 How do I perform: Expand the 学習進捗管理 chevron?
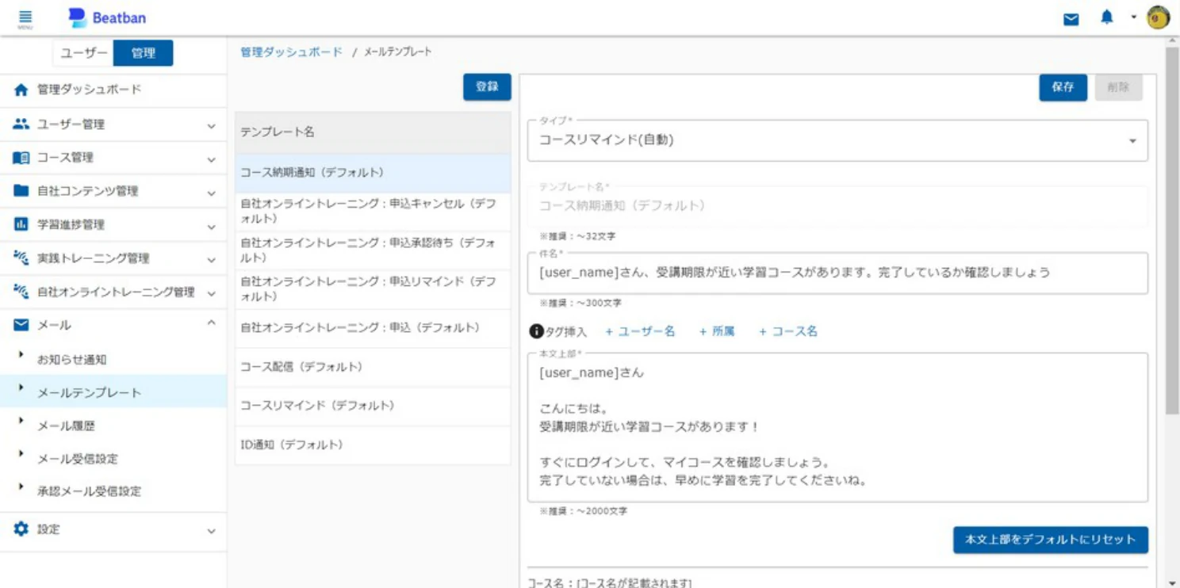pyautogui.click(x=211, y=227)
